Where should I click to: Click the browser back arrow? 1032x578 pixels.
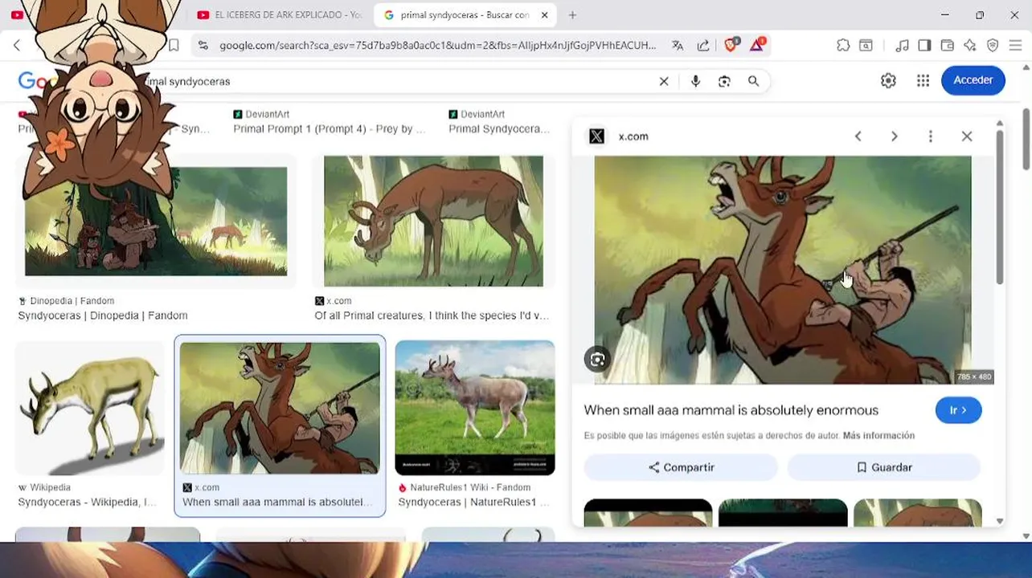(x=17, y=46)
